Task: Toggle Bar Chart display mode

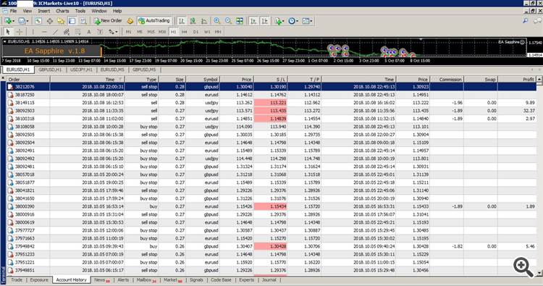Action: click(182, 21)
